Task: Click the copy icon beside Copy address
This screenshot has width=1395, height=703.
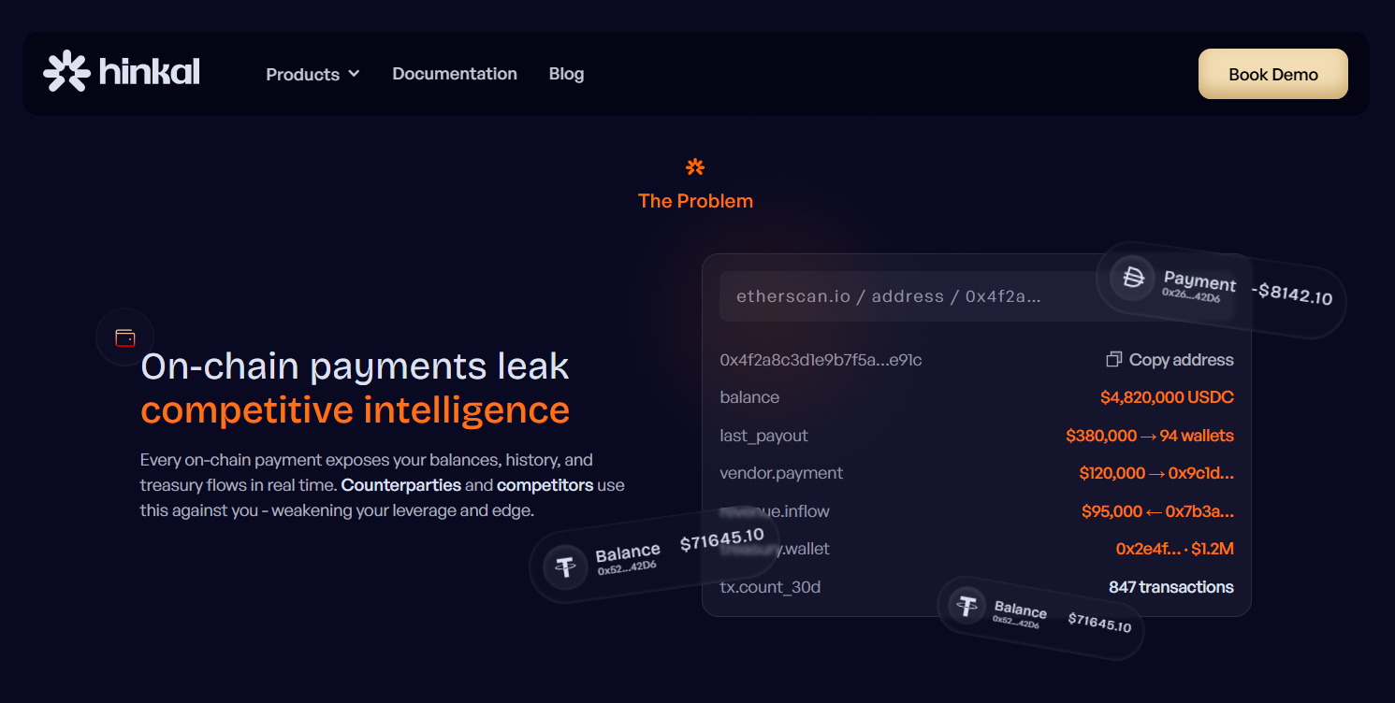Action: [1113, 360]
